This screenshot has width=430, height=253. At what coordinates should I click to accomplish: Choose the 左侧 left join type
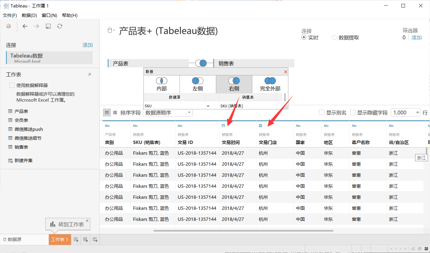(198, 84)
